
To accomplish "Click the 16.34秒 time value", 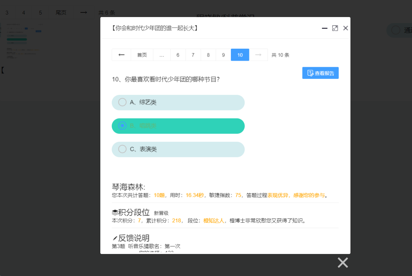I will point(195,195).
